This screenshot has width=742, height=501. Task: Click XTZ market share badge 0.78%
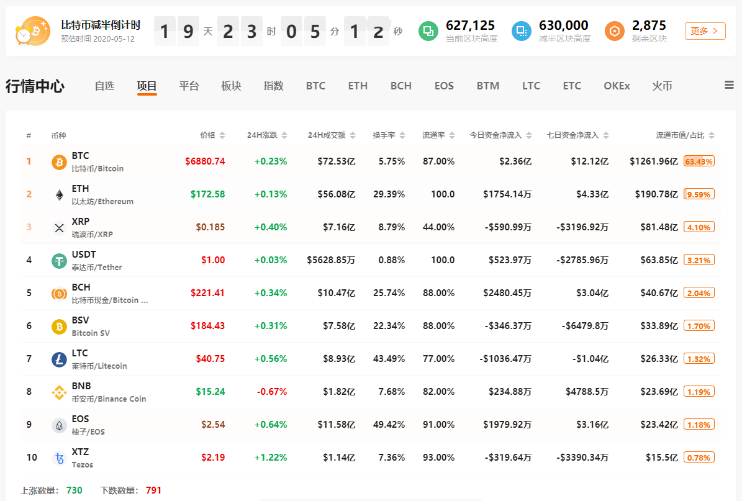click(699, 458)
